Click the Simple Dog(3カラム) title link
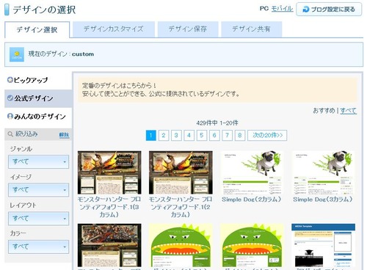 point(323,200)
